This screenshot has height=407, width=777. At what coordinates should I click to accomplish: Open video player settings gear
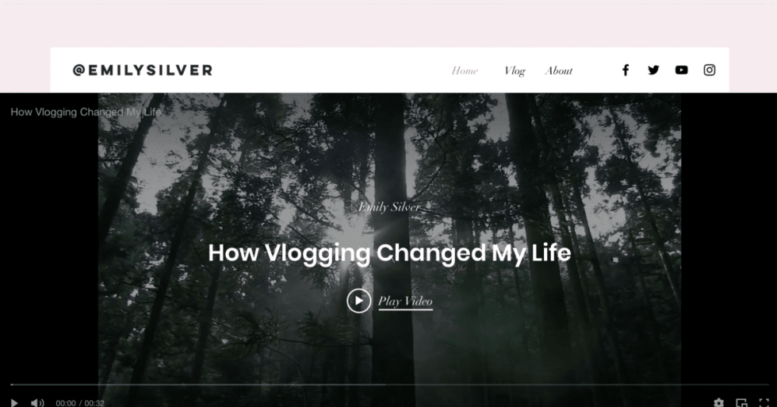[x=718, y=402]
